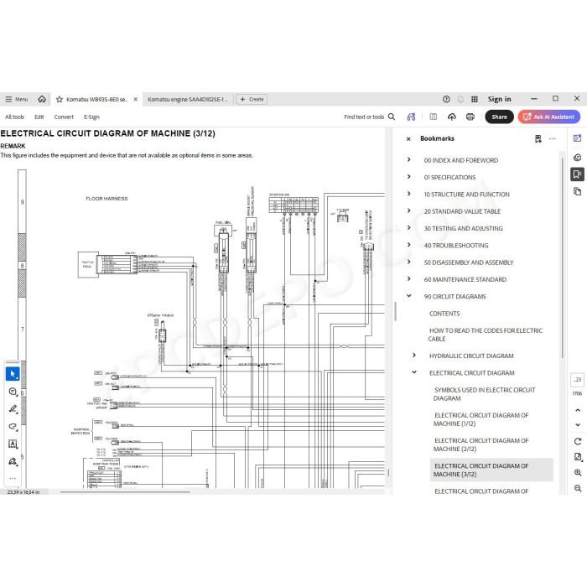Click the Create new tab button

(252, 99)
